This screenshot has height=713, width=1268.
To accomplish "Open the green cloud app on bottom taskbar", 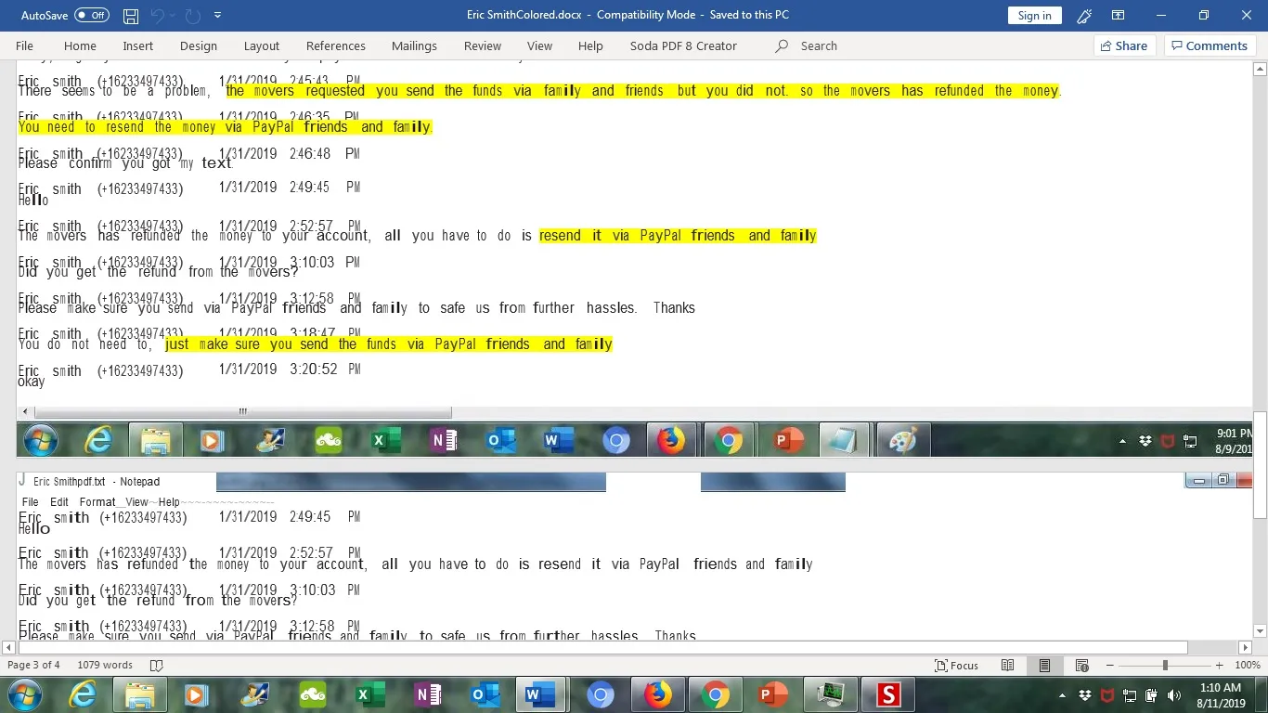I will [313, 694].
